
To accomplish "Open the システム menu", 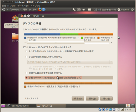I will click(33, 10).
